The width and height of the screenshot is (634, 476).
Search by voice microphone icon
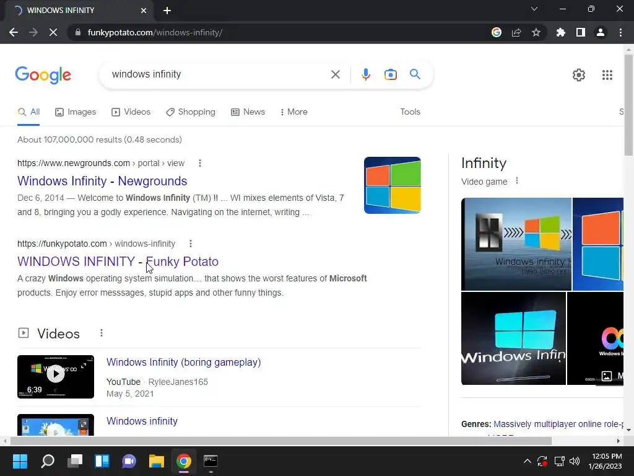(x=365, y=74)
